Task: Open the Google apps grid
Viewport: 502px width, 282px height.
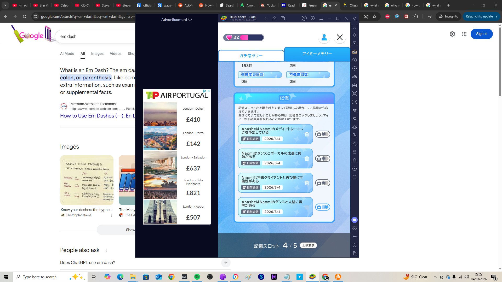Action: click(464, 34)
